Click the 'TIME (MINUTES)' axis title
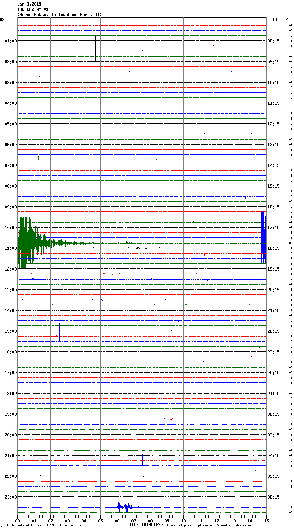This screenshot has height=530, width=294. 146,525
